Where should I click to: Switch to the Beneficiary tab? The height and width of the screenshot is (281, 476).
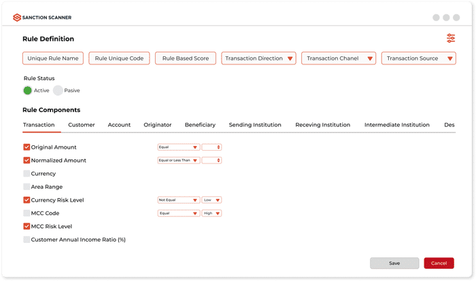200,125
